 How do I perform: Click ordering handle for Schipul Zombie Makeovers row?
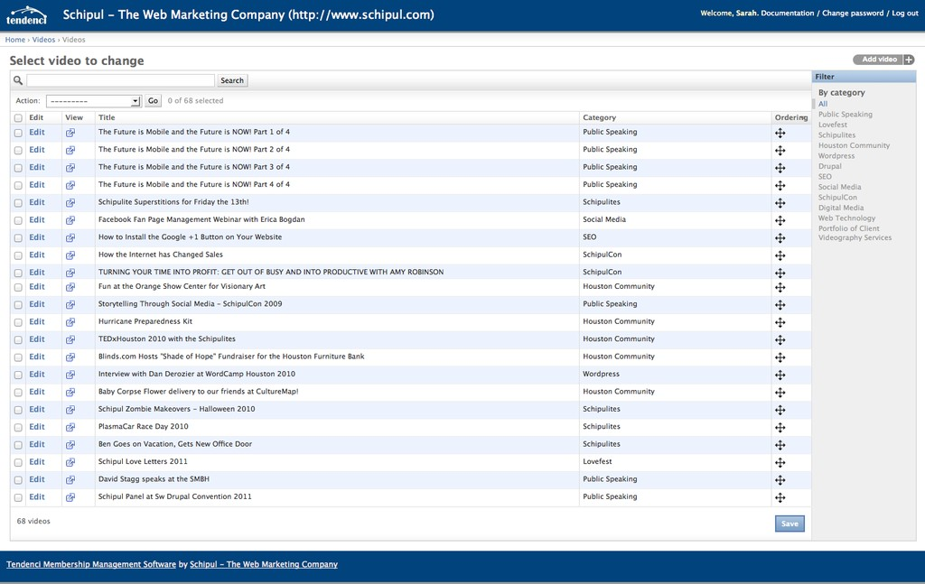780,410
